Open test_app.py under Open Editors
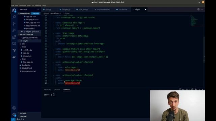The height and width of the screenshot is (121, 216). pos(29,23)
